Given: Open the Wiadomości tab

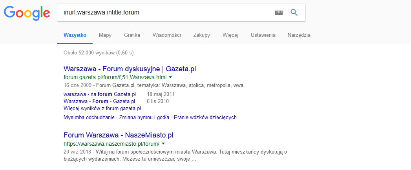Looking at the screenshot, I should (167, 35).
